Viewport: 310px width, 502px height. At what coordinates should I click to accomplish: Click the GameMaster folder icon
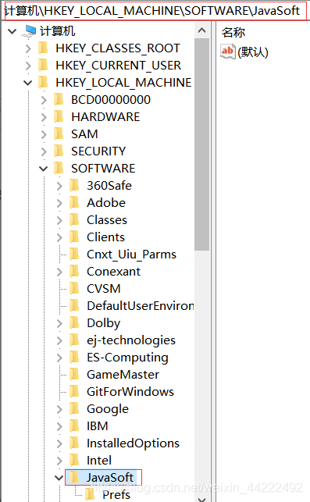tap(74, 375)
